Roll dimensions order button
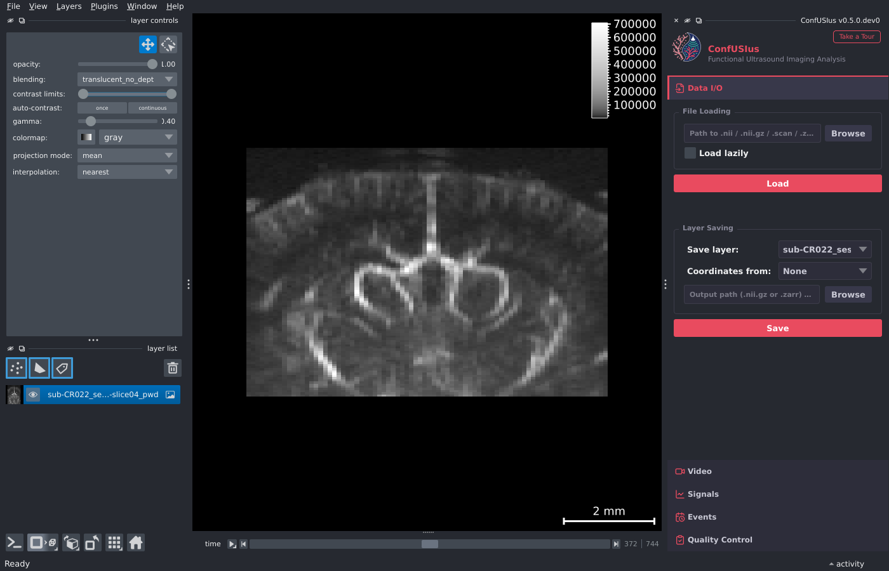This screenshot has height=571, width=889. pos(72,542)
